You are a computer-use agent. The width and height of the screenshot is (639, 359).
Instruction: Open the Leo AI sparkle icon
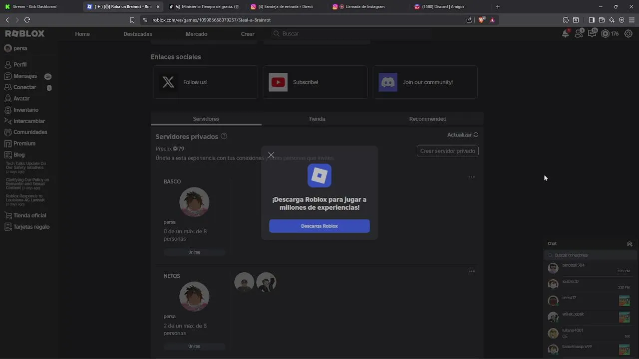[612, 20]
